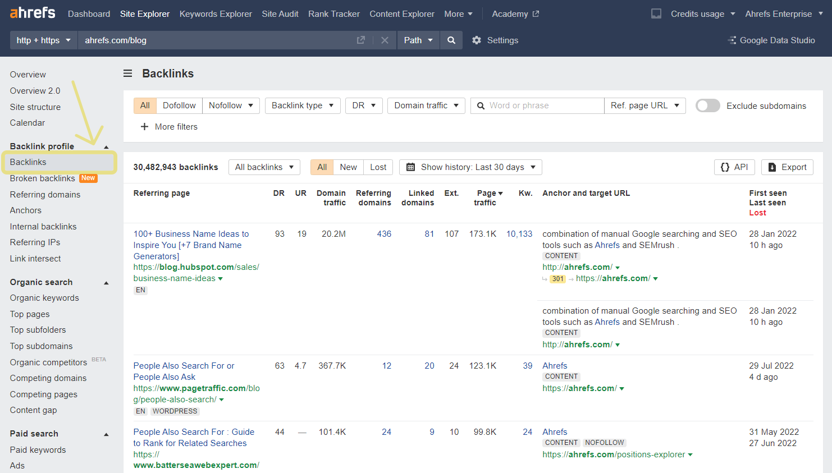
Task: Open All backlinks dropdown
Action: coord(264,167)
